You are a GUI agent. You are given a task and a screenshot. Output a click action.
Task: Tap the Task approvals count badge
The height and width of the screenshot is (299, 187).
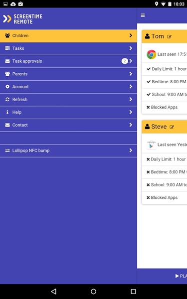tap(125, 61)
